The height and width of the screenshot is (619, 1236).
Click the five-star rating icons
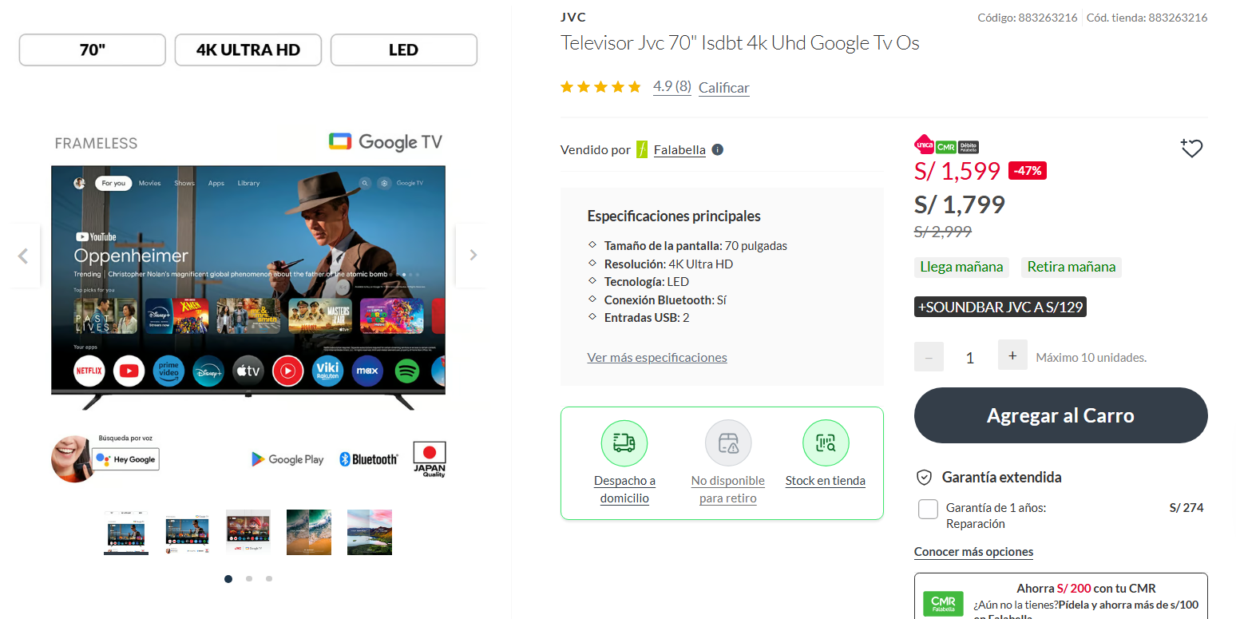(600, 87)
